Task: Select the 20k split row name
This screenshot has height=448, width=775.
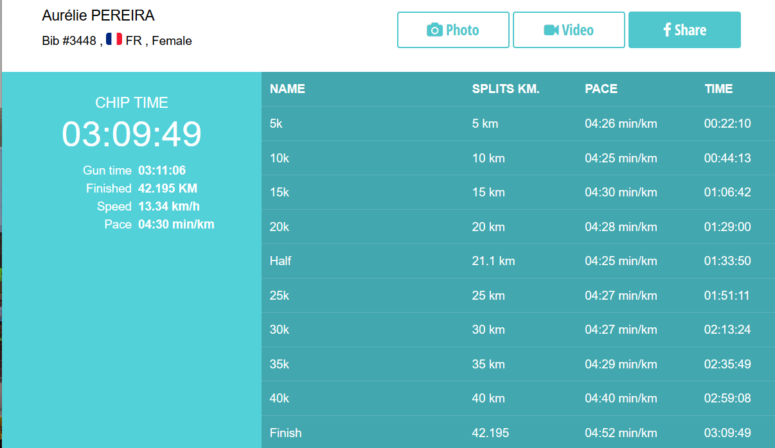Action: click(x=280, y=227)
